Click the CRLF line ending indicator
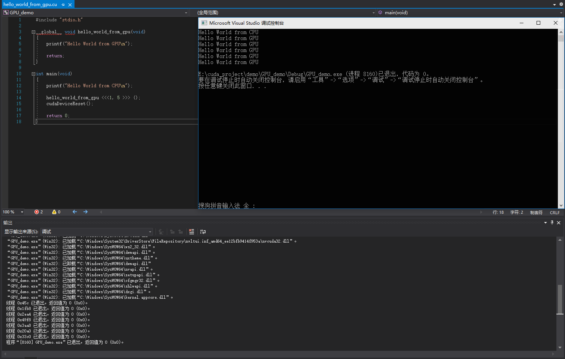Image resolution: width=565 pixels, height=359 pixels. click(x=555, y=212)
